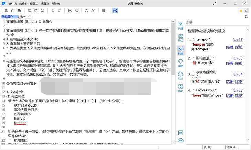Accept the 加 to 家 correction
The image size is (251, 150).
click(x=239, y=63)
